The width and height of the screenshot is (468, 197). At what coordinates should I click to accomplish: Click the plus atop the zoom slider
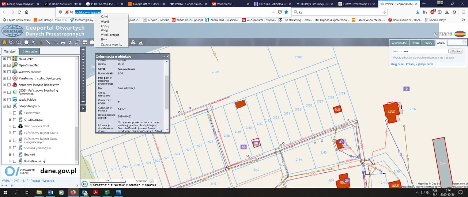(83, 49)
